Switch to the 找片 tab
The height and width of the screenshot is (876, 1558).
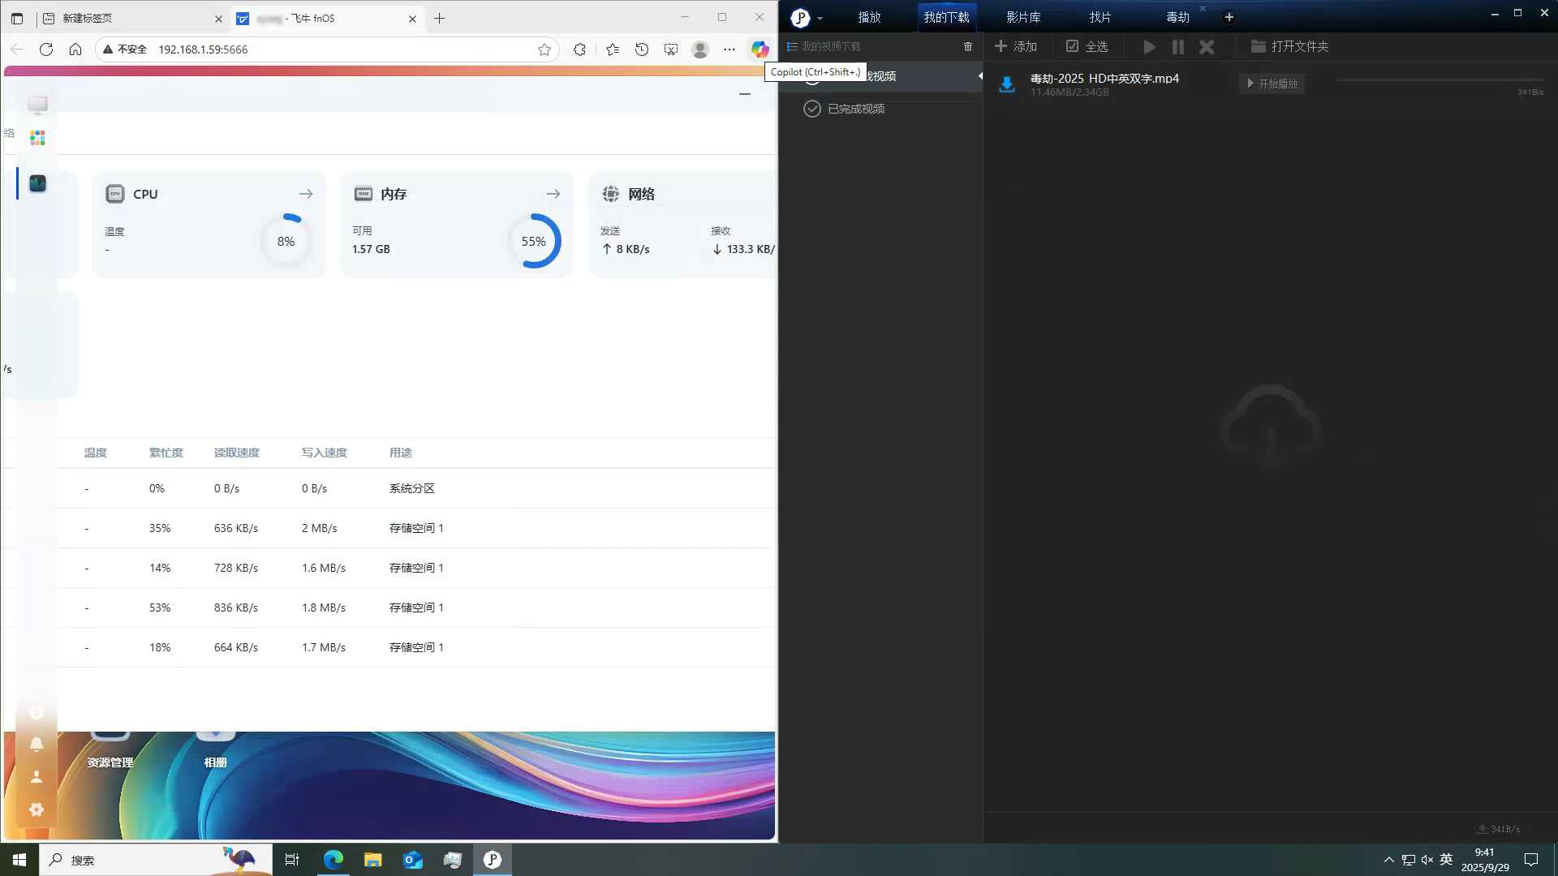click(1100, 17)
